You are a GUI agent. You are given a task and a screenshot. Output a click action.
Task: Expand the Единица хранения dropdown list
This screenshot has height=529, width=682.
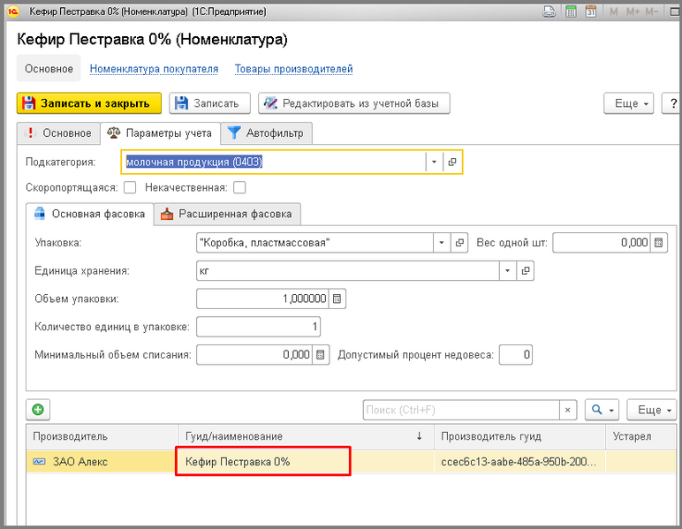tap(508, 271)
